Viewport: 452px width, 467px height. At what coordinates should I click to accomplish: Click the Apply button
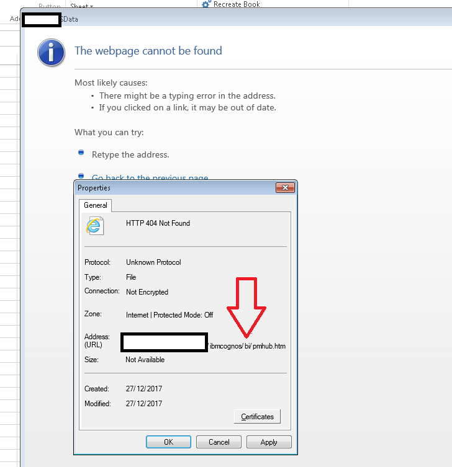(x=269, y=442)
